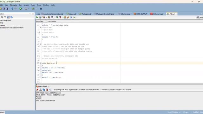Click editor line 'select id+1 from shiva'
The height and width of the screenshot is (114, 203).
53,73
